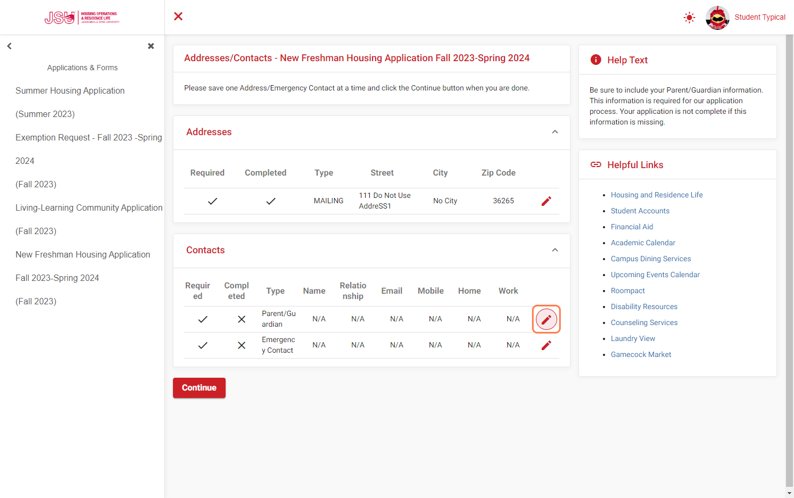The height and width of the screenshot is (498, 794).
Task: Select the '111 Do Not Use AddreSS1' street cell
Action: pyautogui.click(x=385, y=201)
